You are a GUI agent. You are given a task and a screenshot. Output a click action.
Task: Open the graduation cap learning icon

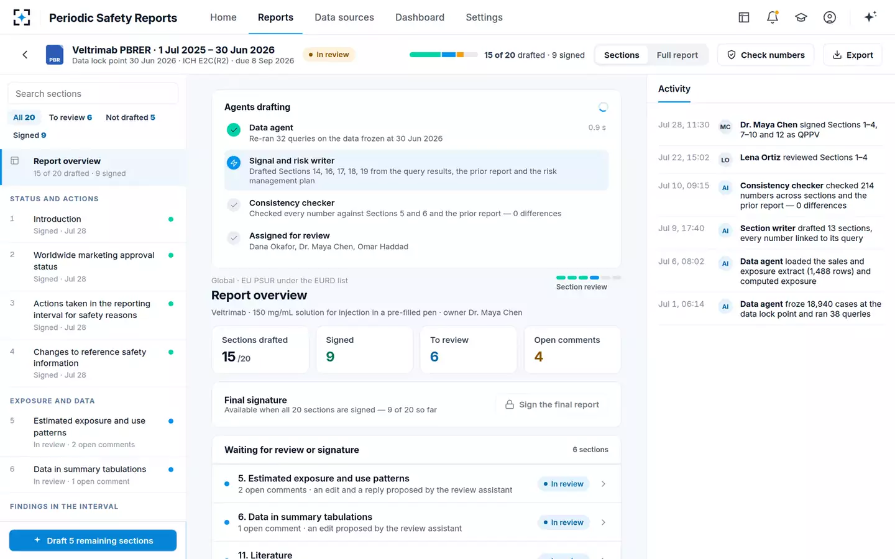click(x=801, y=17)
